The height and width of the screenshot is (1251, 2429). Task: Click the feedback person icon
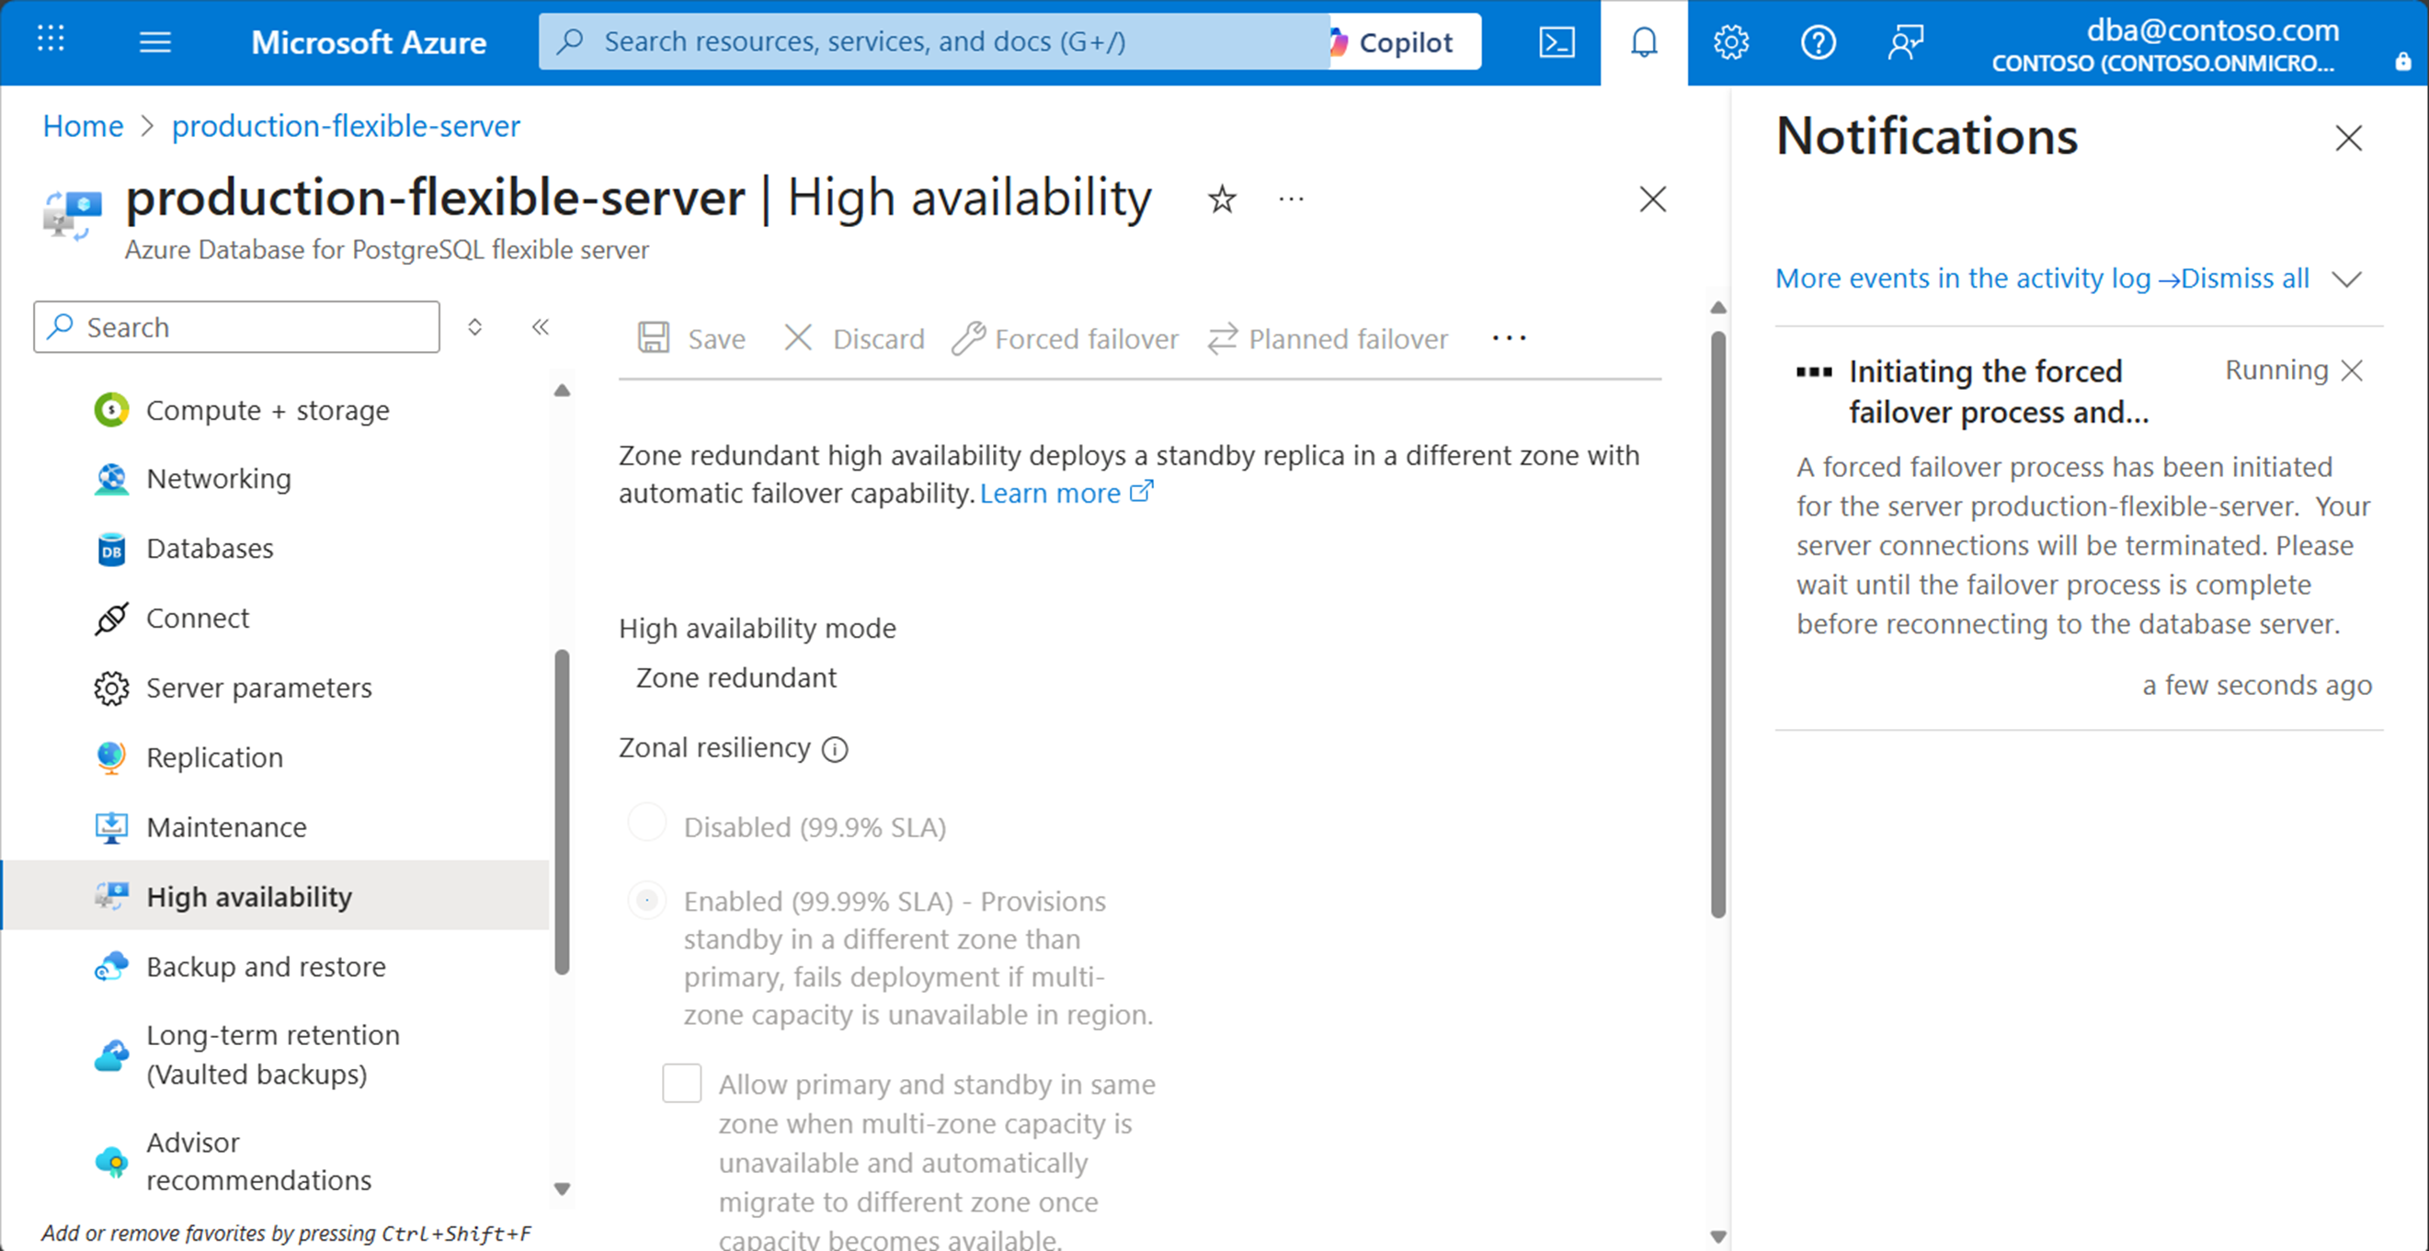coord(1905,42)
